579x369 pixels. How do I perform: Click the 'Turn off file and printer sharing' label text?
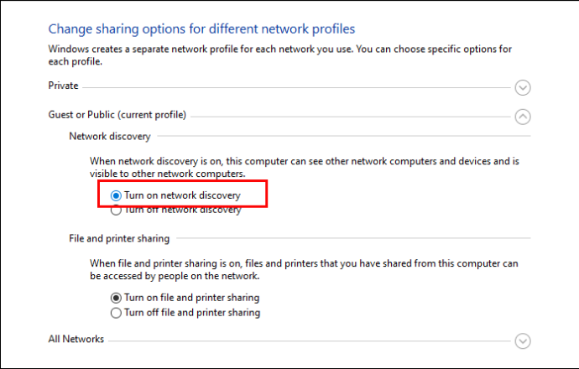192,313
